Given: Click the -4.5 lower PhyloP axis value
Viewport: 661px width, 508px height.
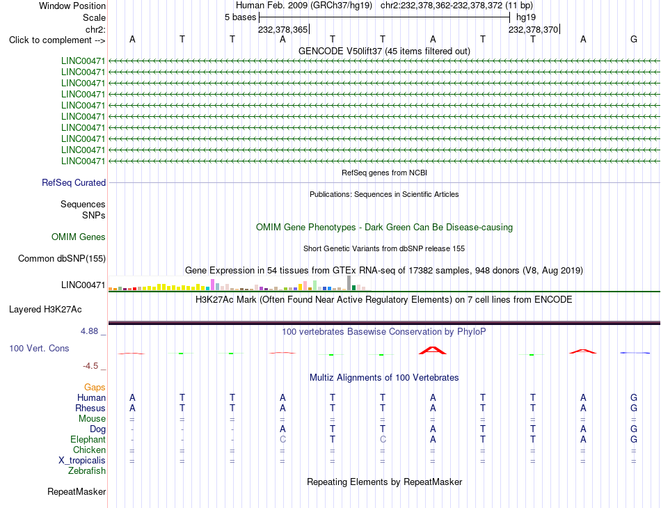Looking at the screenshot, I should pos(90,366).
